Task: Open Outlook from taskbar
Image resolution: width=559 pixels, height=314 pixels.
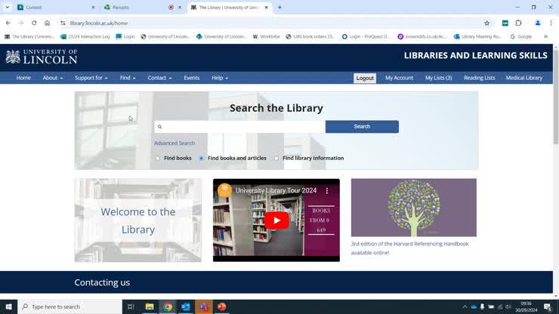Action: (x=186, y=306)
